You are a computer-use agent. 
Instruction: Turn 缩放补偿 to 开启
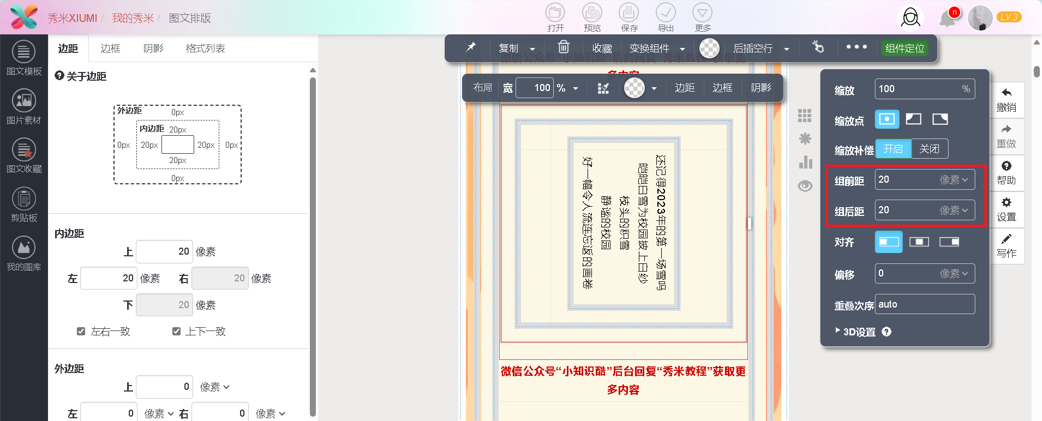(894, 149)
